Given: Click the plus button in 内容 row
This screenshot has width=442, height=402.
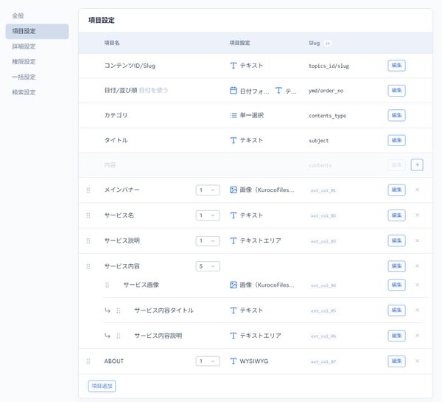Looking at the screenshot, I should click(x=417, y=165).
